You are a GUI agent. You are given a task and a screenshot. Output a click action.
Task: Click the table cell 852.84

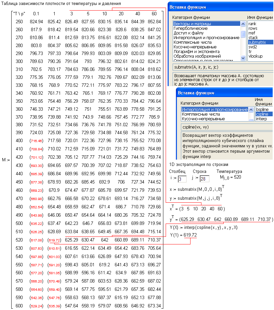click(154, 22)
